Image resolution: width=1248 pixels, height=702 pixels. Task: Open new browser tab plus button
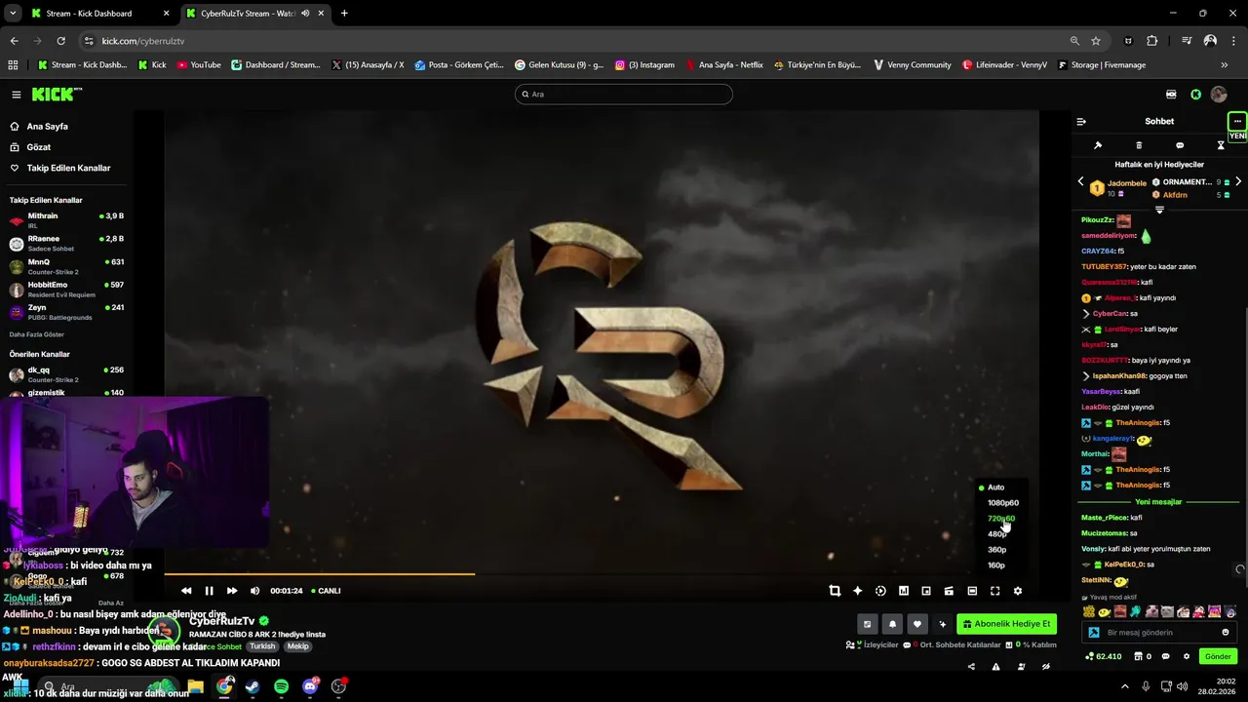click(344, 14)
